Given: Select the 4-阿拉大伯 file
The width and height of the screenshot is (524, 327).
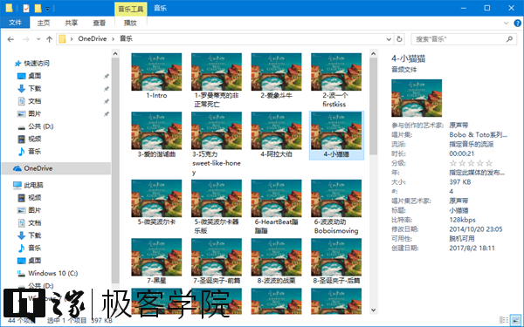Looking at the screenshot, I should click(276, 135).
